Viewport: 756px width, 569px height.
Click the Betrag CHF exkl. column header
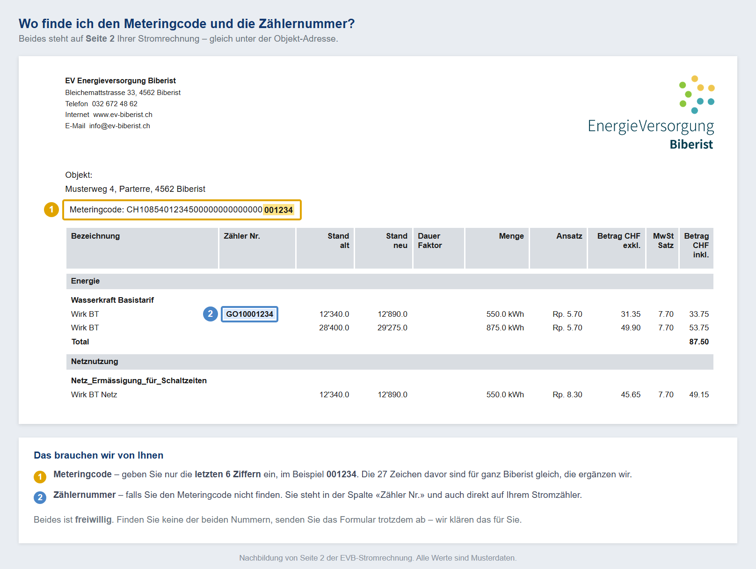coord(617,248)
